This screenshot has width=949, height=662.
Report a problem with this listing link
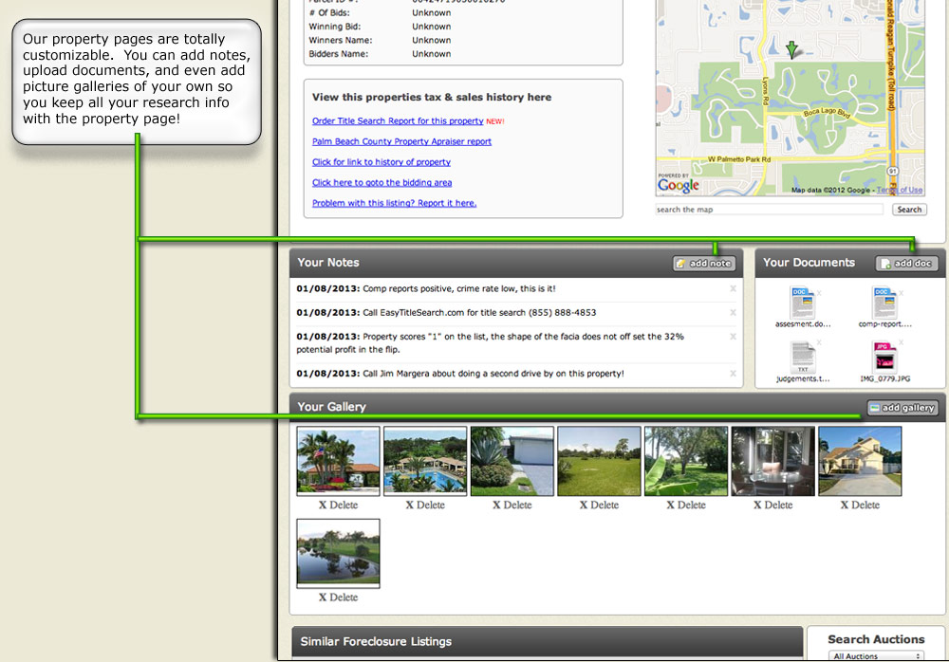[x=394, y=203]
